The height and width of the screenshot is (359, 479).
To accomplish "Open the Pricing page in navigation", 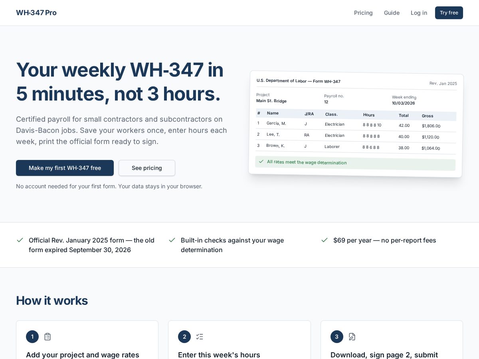I will coord(363,13).
